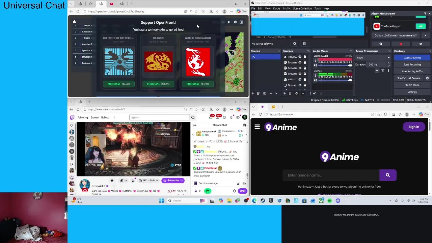The height and width of the screenshot is (243, 432).
Task: Expand Subscribe button dropdown on Twitch
Action: click(182, 181)
